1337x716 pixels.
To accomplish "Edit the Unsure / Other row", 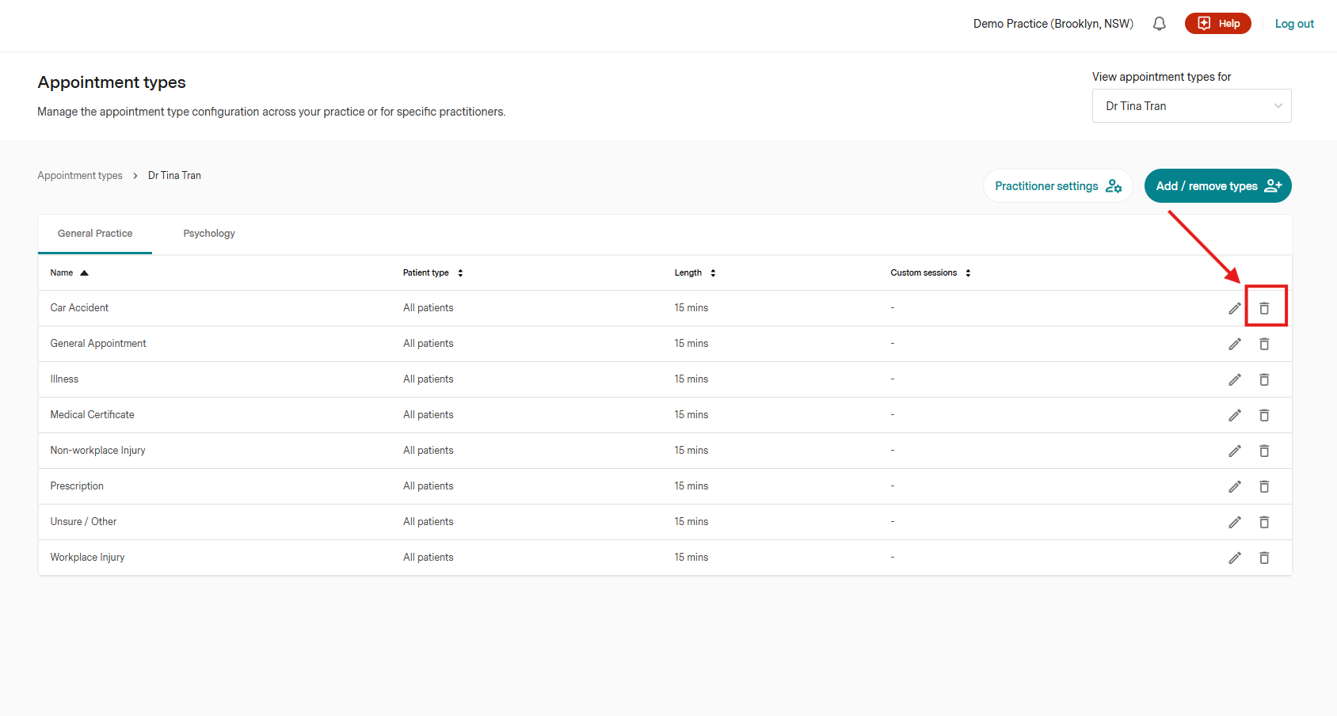I will [1235, 522].
